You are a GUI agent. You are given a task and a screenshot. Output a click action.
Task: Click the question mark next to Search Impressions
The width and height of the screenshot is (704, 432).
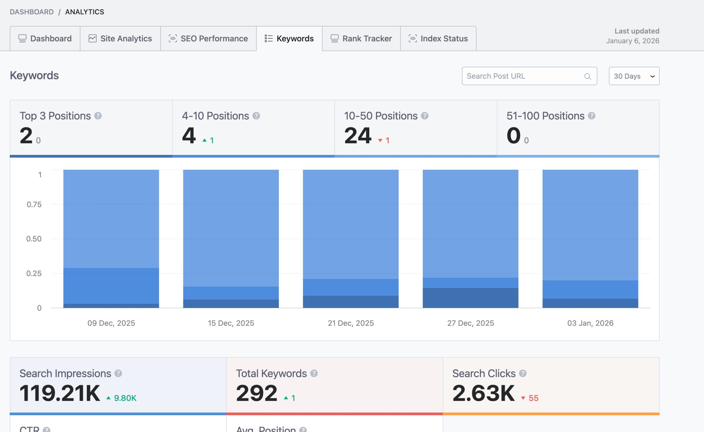(x=119, y=373)
